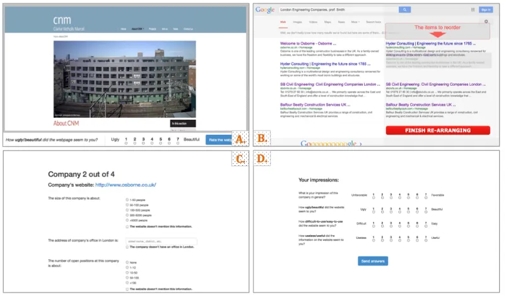Switch to the Web search tab
Screen dimensions: 506x295
[283, 22]
